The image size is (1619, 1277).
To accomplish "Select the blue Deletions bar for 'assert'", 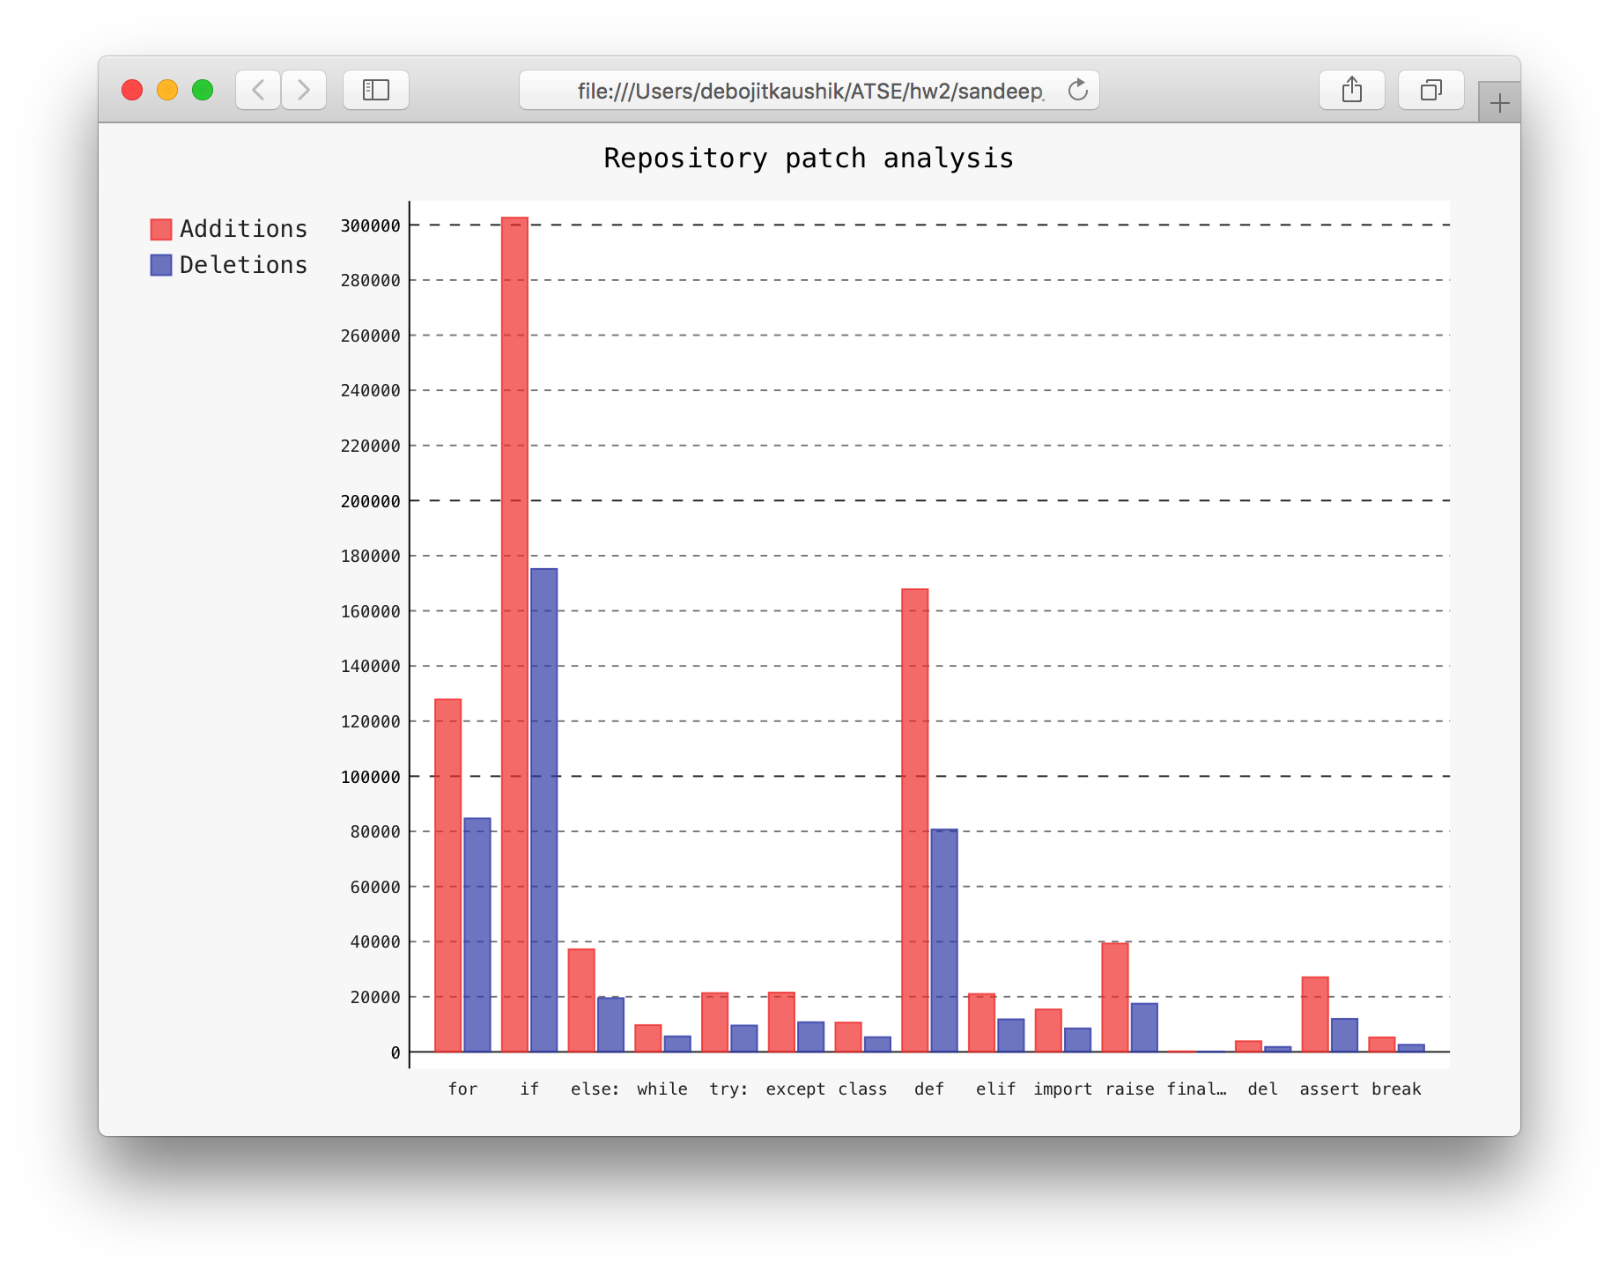I will pyautogui.click(x=1344, y=1035).
